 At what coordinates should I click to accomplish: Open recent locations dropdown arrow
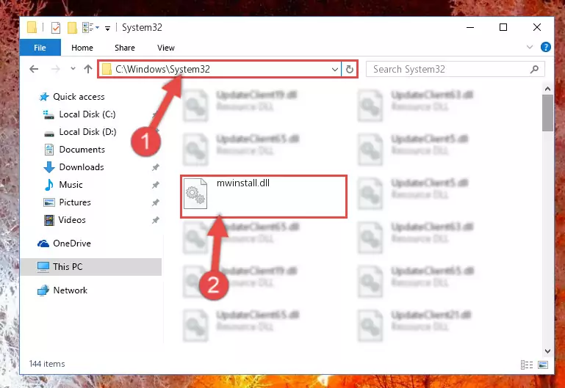tap(73, 68)
